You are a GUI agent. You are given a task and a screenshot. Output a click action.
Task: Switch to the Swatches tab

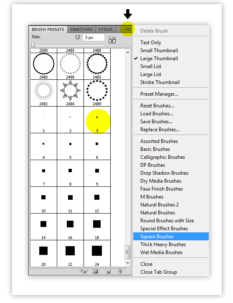(x=81, y=29)
